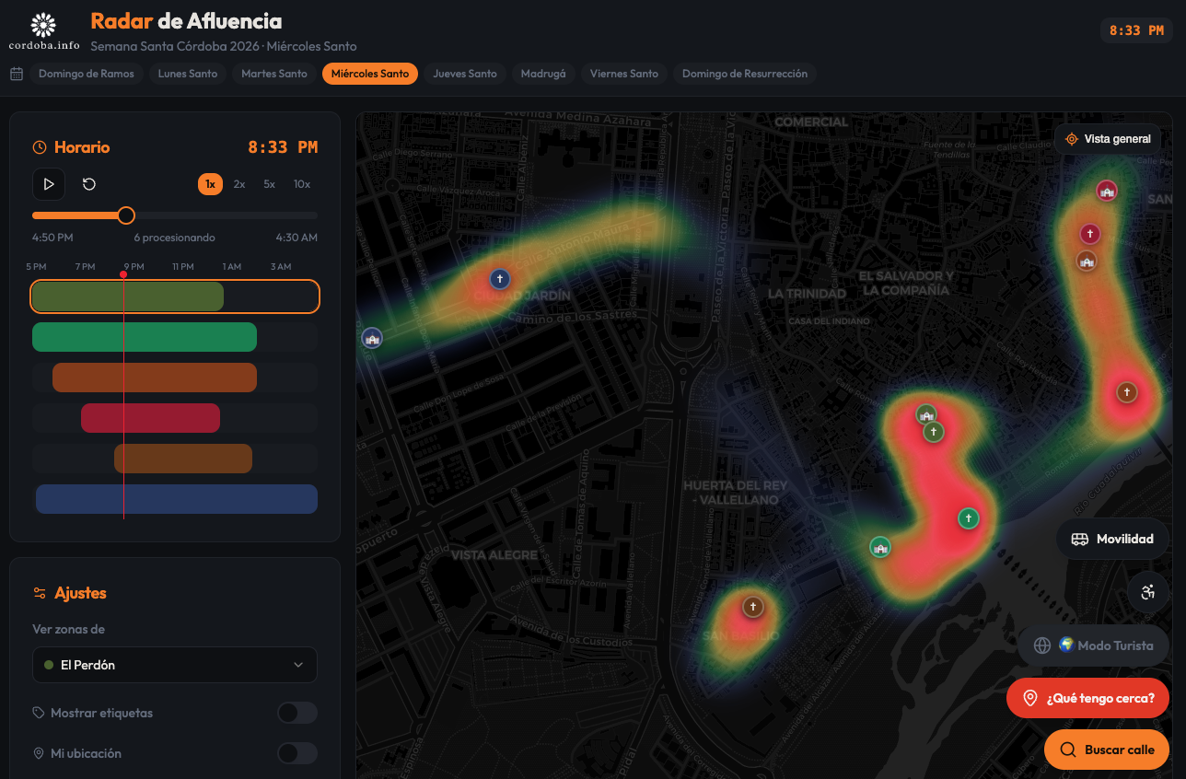Viewport: 1186px width, 779px height.
Task: Click the pink church marker at top right
Action: [x=1107, y=191]
